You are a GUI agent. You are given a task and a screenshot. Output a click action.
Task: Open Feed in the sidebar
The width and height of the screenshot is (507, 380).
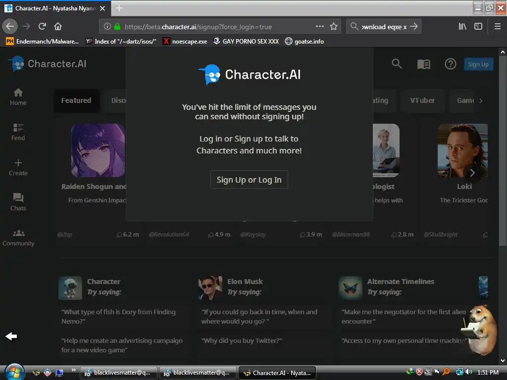point(18,132)
